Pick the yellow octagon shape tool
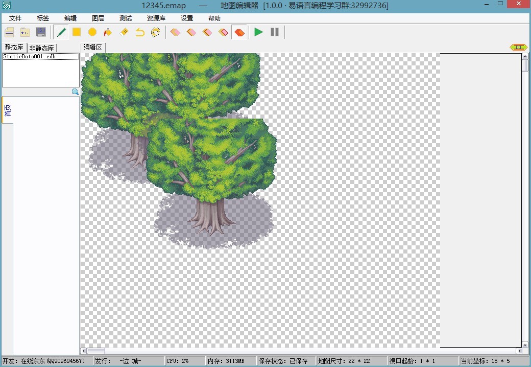531x367 pixels. pyautogui.click(x=92, y=32)
